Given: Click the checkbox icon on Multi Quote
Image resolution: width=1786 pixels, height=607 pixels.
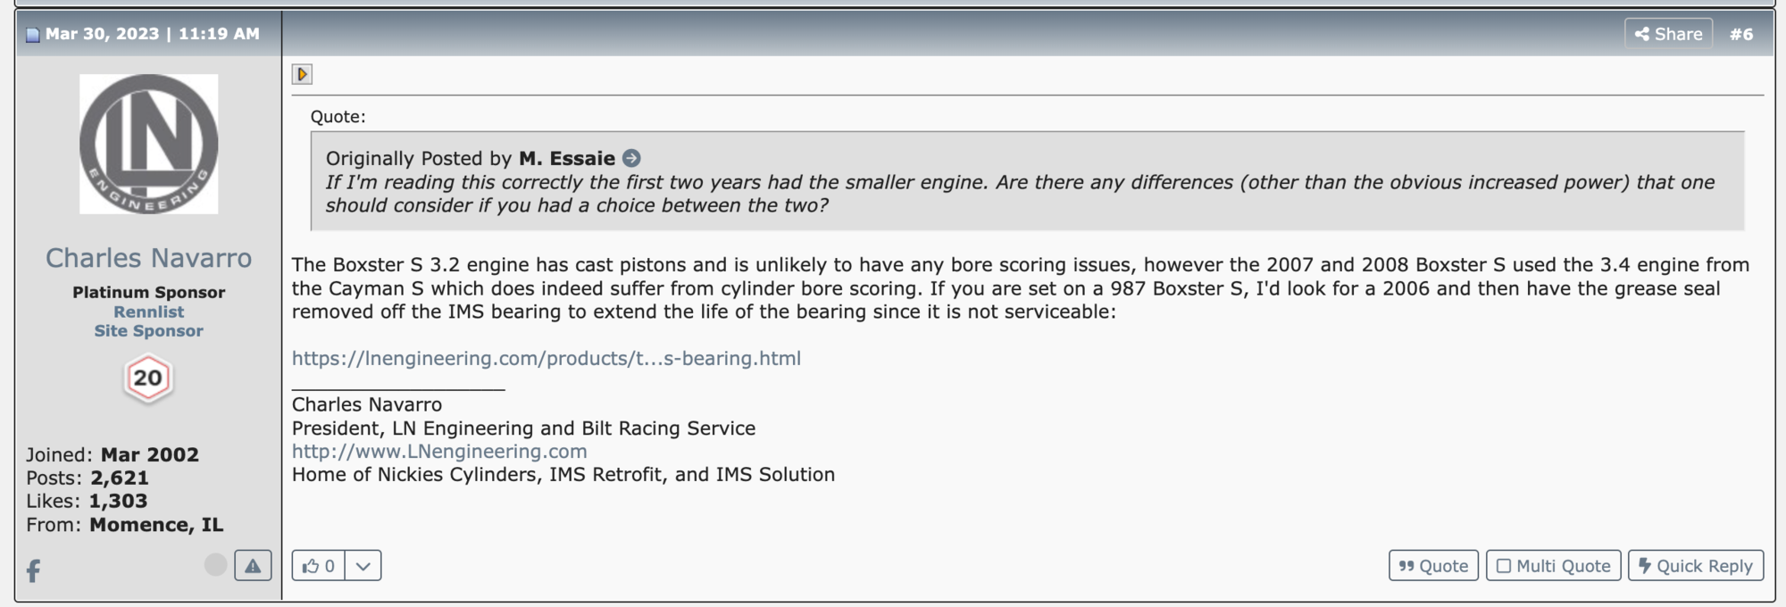Looking at the screenshot, I should tap(1505, 566).
